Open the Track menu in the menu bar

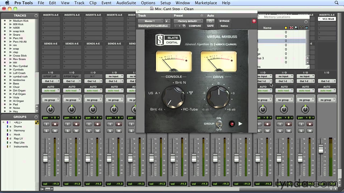click(79, 3)
